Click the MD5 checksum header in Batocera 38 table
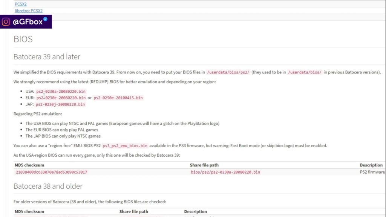Image resolution: width=386 pixels, height=217 pixels. (x=29, y=212)
